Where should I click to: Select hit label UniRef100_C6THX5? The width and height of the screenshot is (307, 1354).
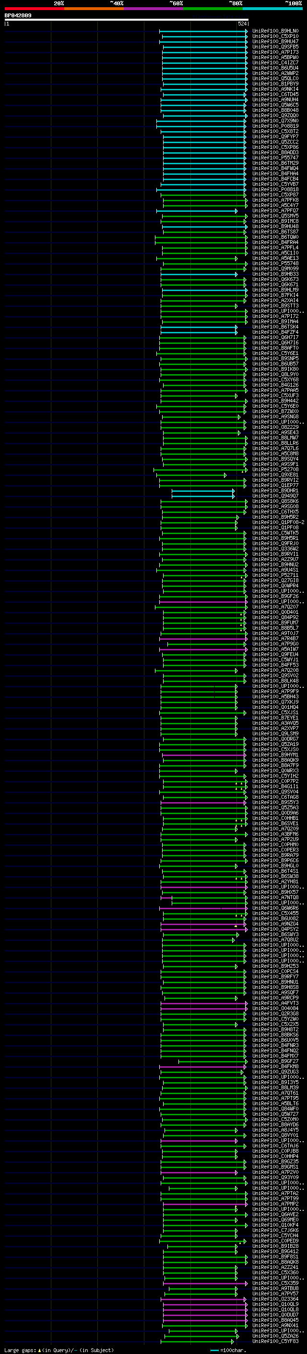coord(275,512)
